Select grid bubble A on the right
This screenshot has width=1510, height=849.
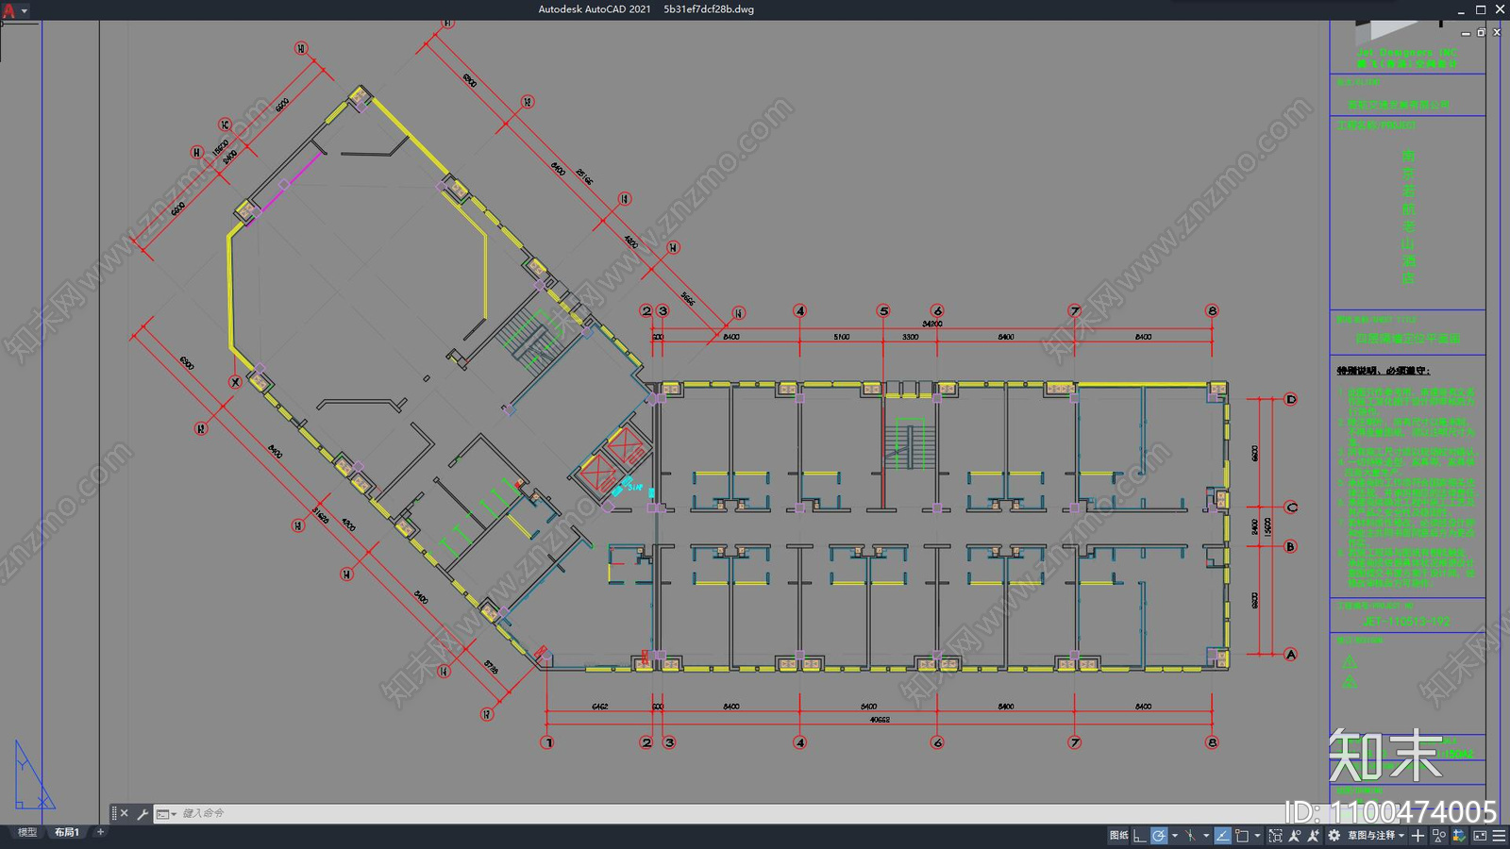pyautogui.click(x=1291, y=654)
